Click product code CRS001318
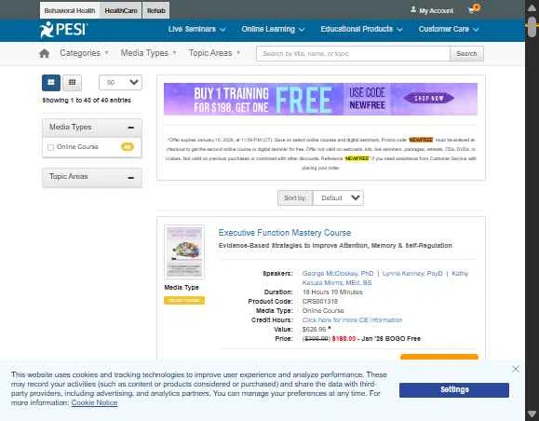Viewport: 539px width, 421px height. [319, 301]
